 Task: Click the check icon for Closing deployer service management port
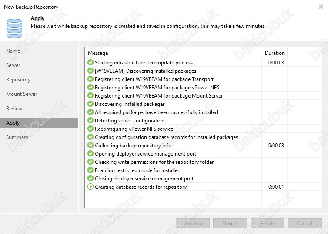coord(90,179)
